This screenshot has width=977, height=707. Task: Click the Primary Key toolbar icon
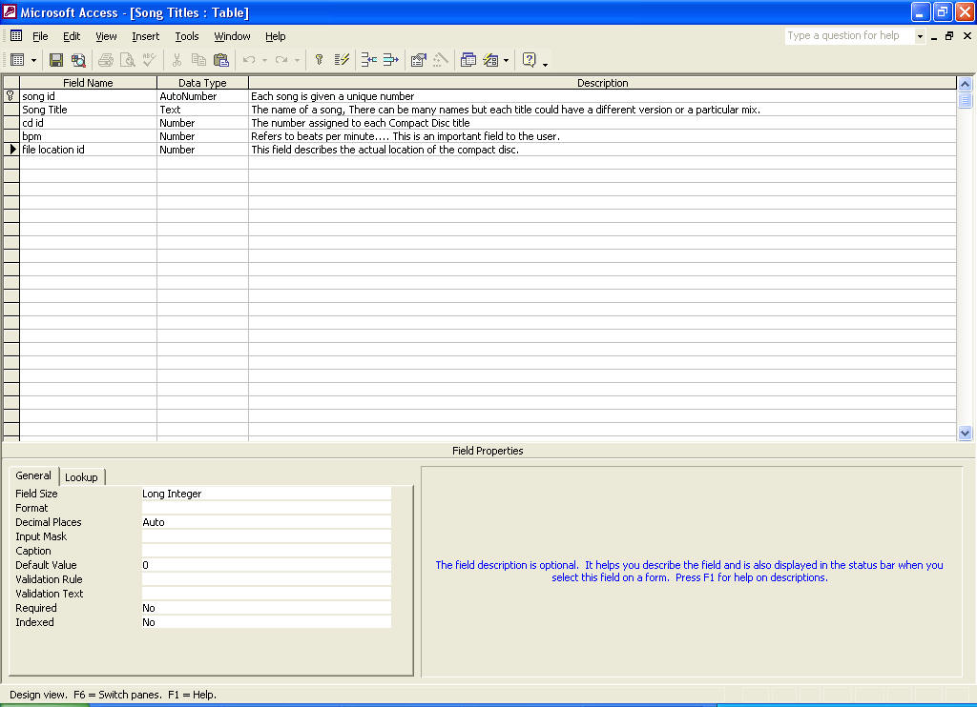[319, 60]
